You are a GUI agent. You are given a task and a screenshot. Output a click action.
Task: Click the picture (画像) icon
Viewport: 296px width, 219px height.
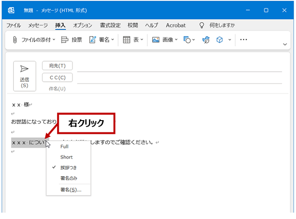click(x=155, y=40)
